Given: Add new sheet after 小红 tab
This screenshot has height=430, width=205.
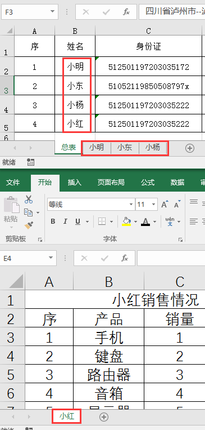Looking at the screenshot, I should point(103,417).
